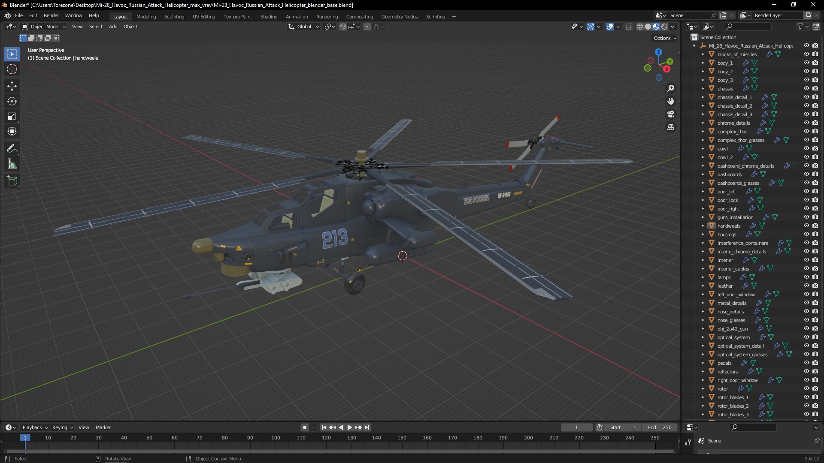Switch to solid viewport shading
The image size is (824, 463).
tap(648, 27)
